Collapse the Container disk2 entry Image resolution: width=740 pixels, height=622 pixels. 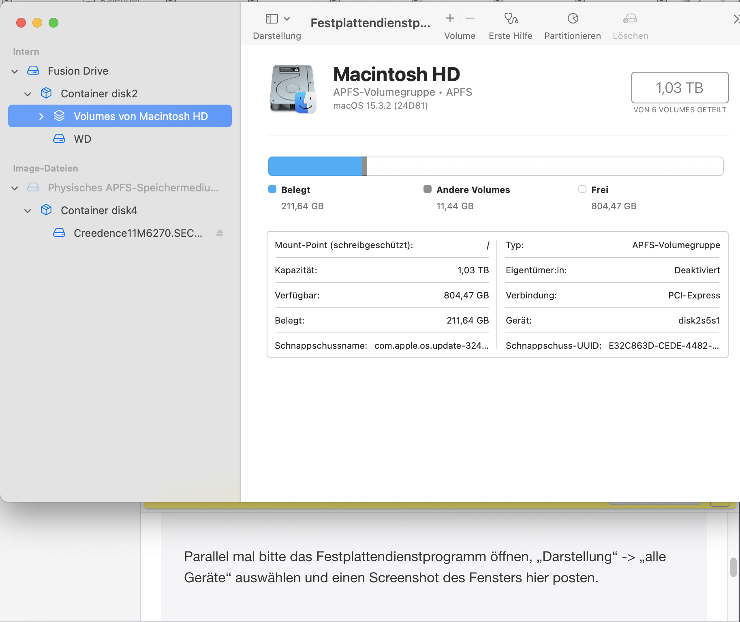pos(28,94)
